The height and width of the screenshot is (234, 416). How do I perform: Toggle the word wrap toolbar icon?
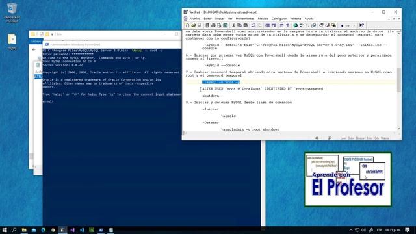(281, 25)
